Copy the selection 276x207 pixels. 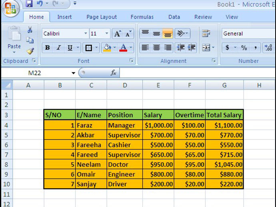coord(30,40)
